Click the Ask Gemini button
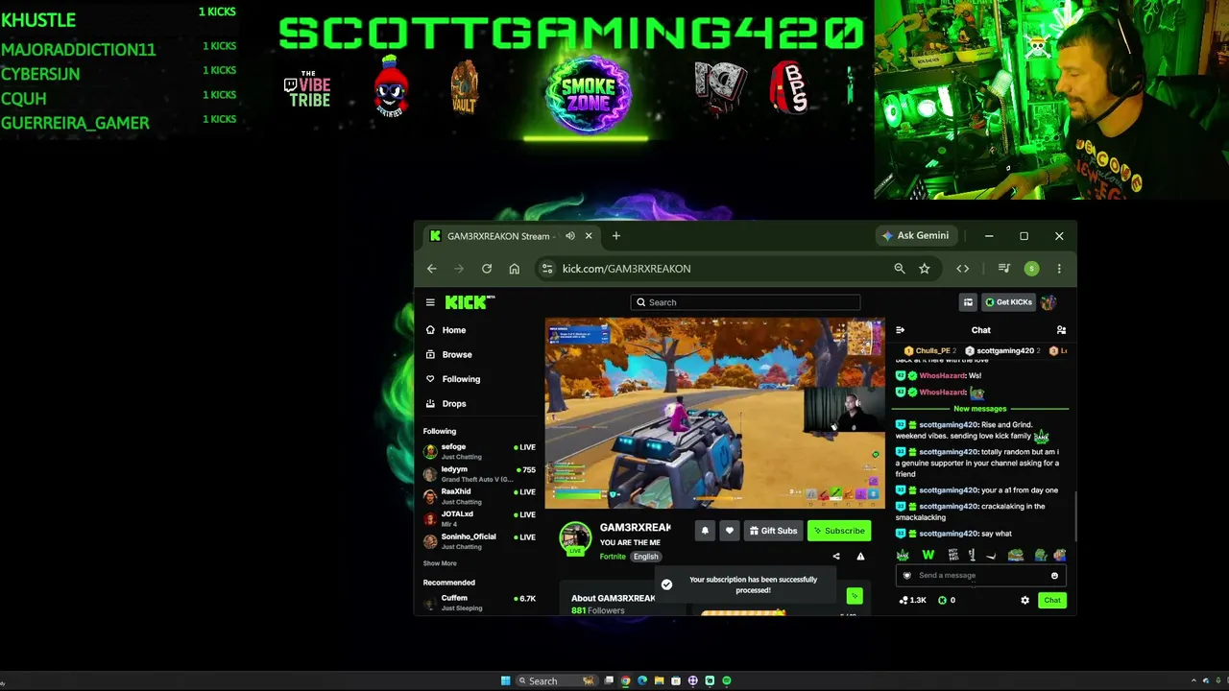The width and height of the screenshot is (1229, 691). pos(915,236)
